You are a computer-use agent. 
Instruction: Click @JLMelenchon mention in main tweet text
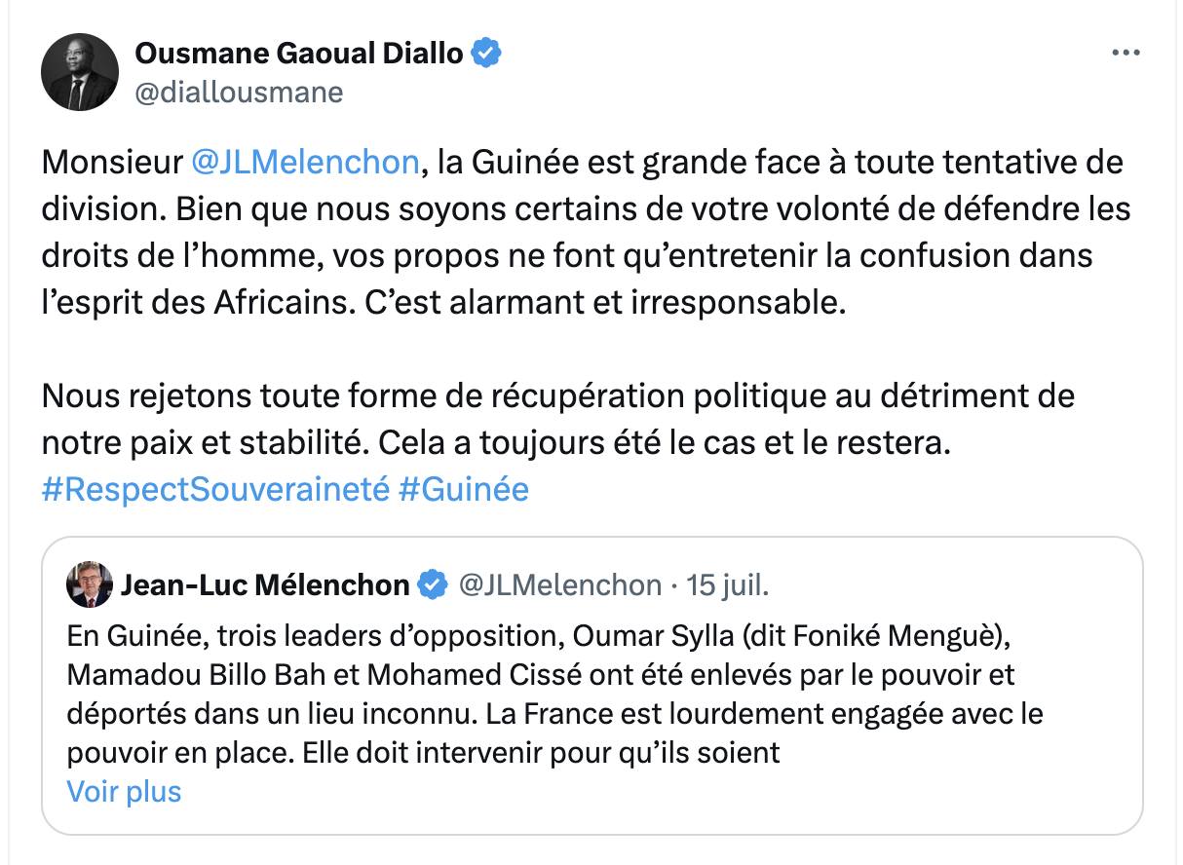pos(305,162)
